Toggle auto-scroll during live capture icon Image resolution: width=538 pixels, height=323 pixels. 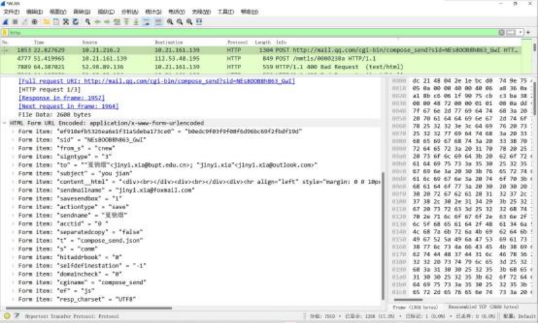pyautogui.click(x=147, y=21)
